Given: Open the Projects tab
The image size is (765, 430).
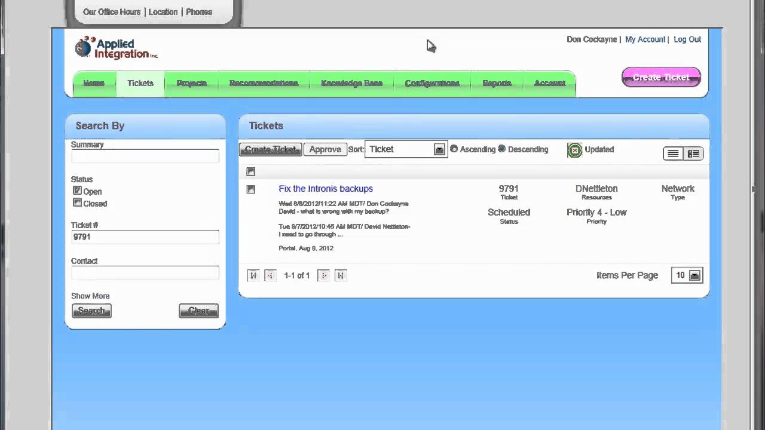Looking at the screenshot, I should coord(192,84).
